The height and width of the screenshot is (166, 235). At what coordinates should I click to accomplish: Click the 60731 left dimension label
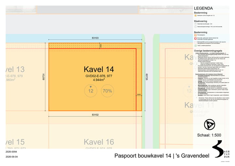coord(43,77)
